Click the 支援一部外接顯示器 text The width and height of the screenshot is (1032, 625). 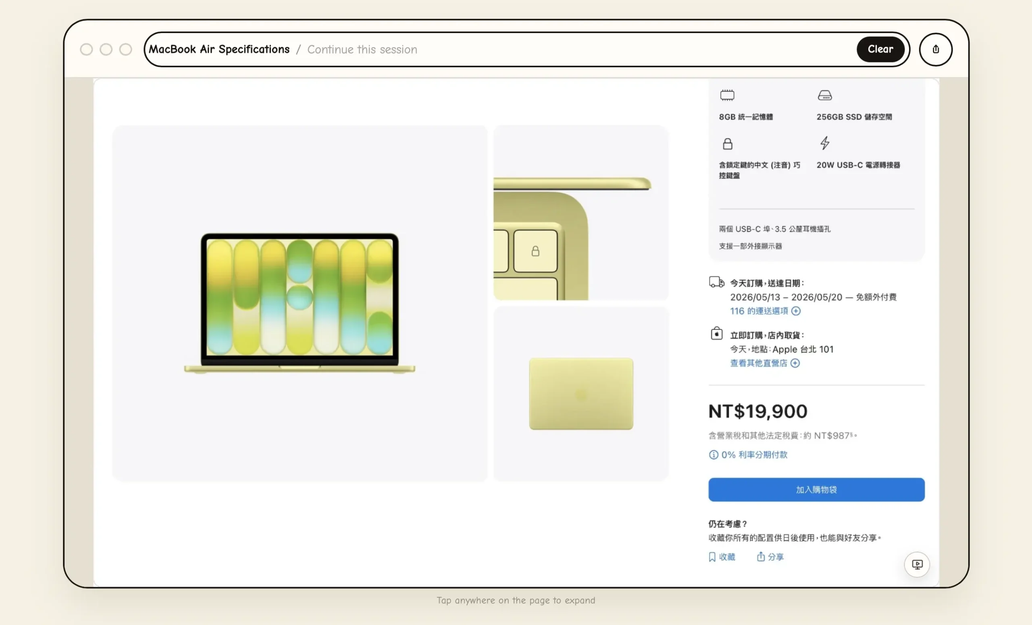coord(751,246)
